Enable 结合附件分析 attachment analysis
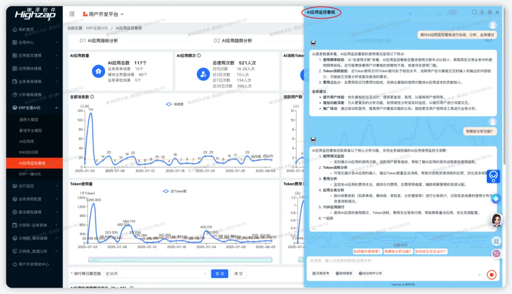 (x=371, y=274)
